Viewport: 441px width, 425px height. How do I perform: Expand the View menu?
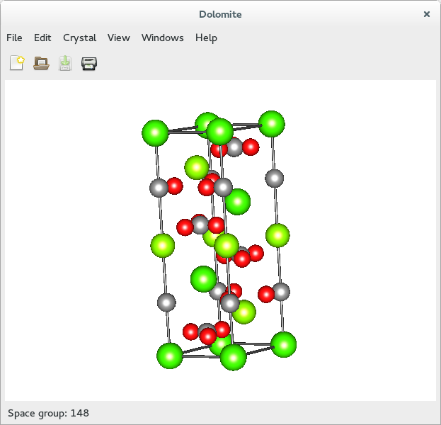tap(118, 38)
